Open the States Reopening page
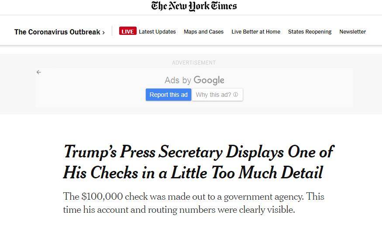Screen dimensions: 382x225 pos(310,32)
